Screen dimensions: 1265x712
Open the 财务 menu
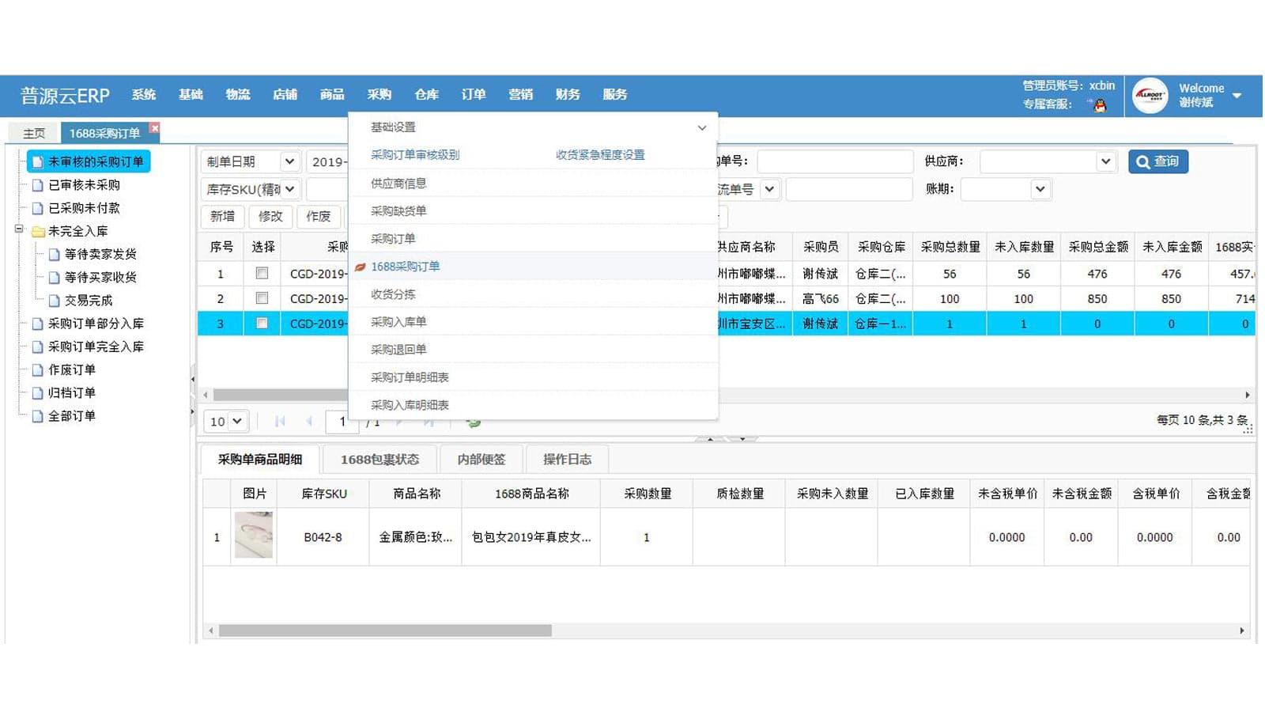click(567, 94)
